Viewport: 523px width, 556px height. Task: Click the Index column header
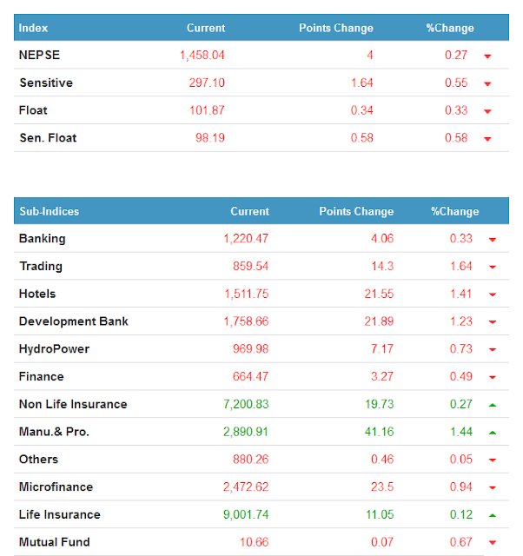33,28
